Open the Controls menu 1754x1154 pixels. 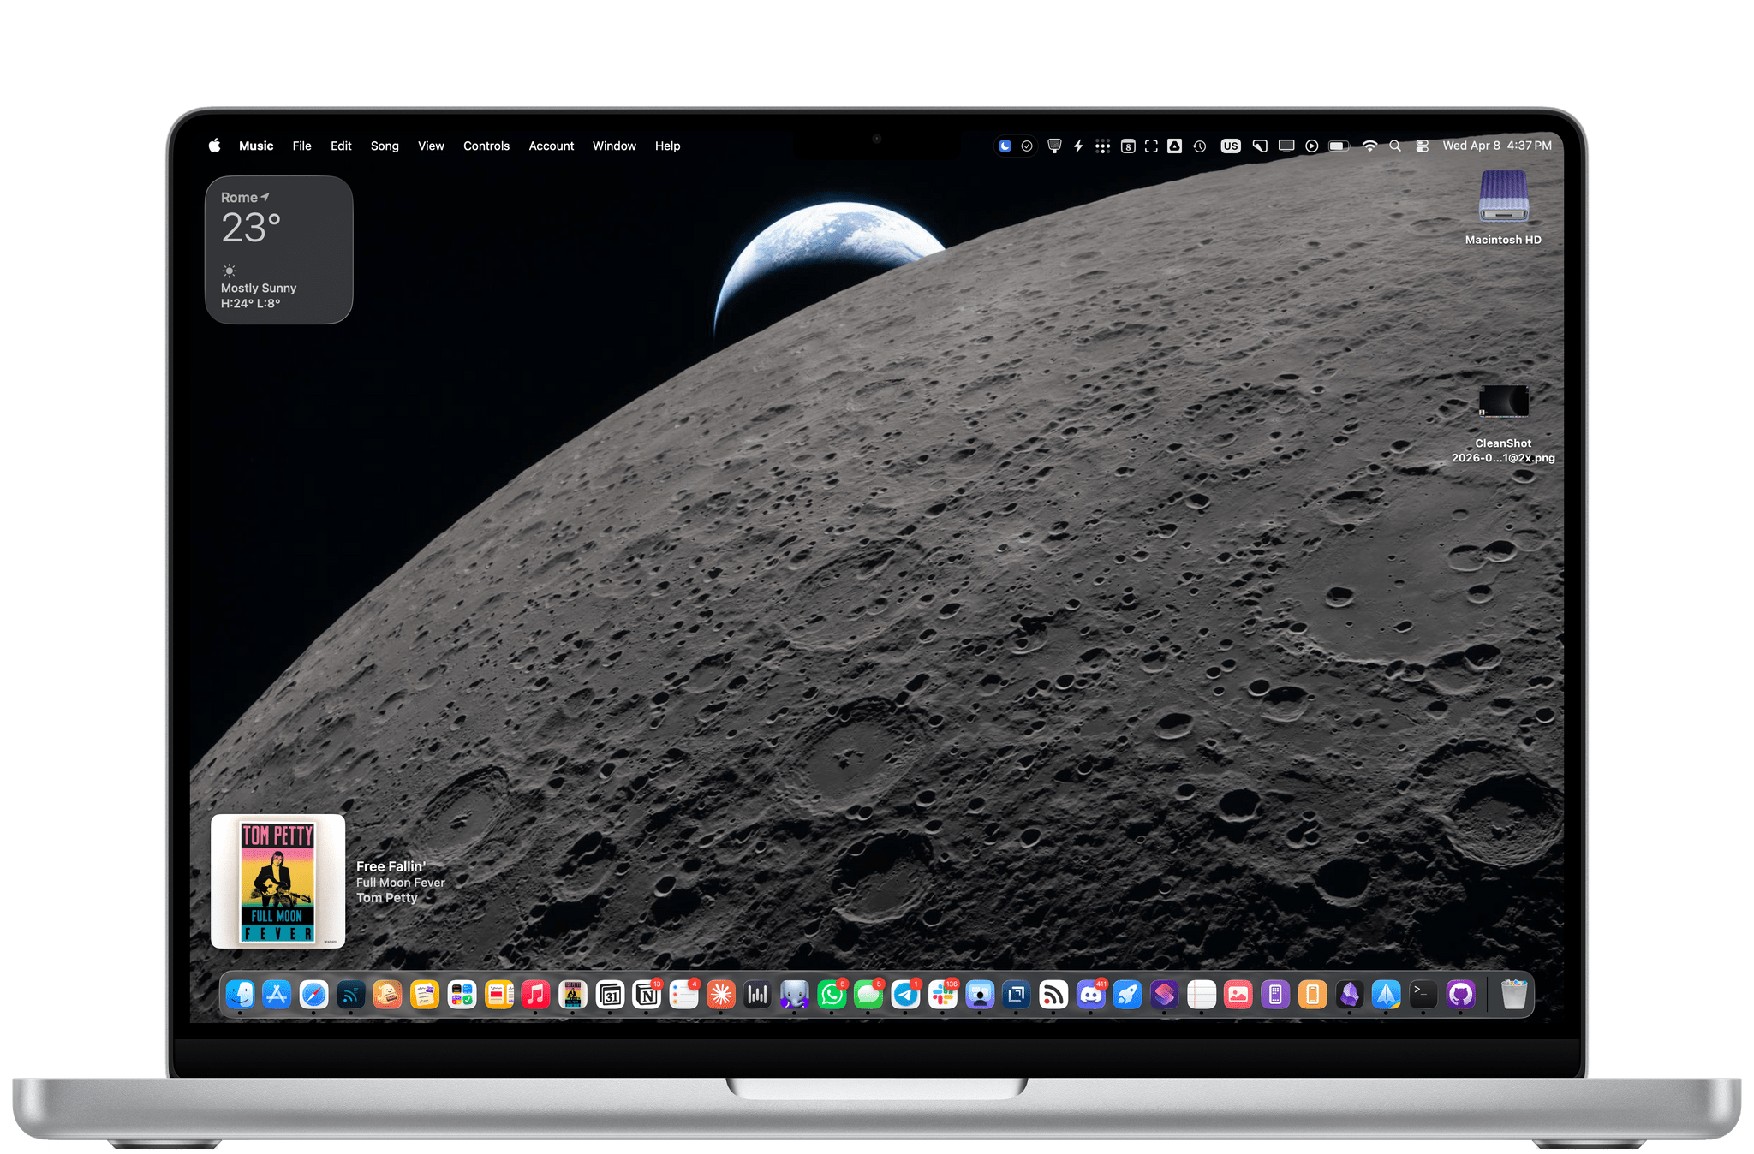click(486, 146)
